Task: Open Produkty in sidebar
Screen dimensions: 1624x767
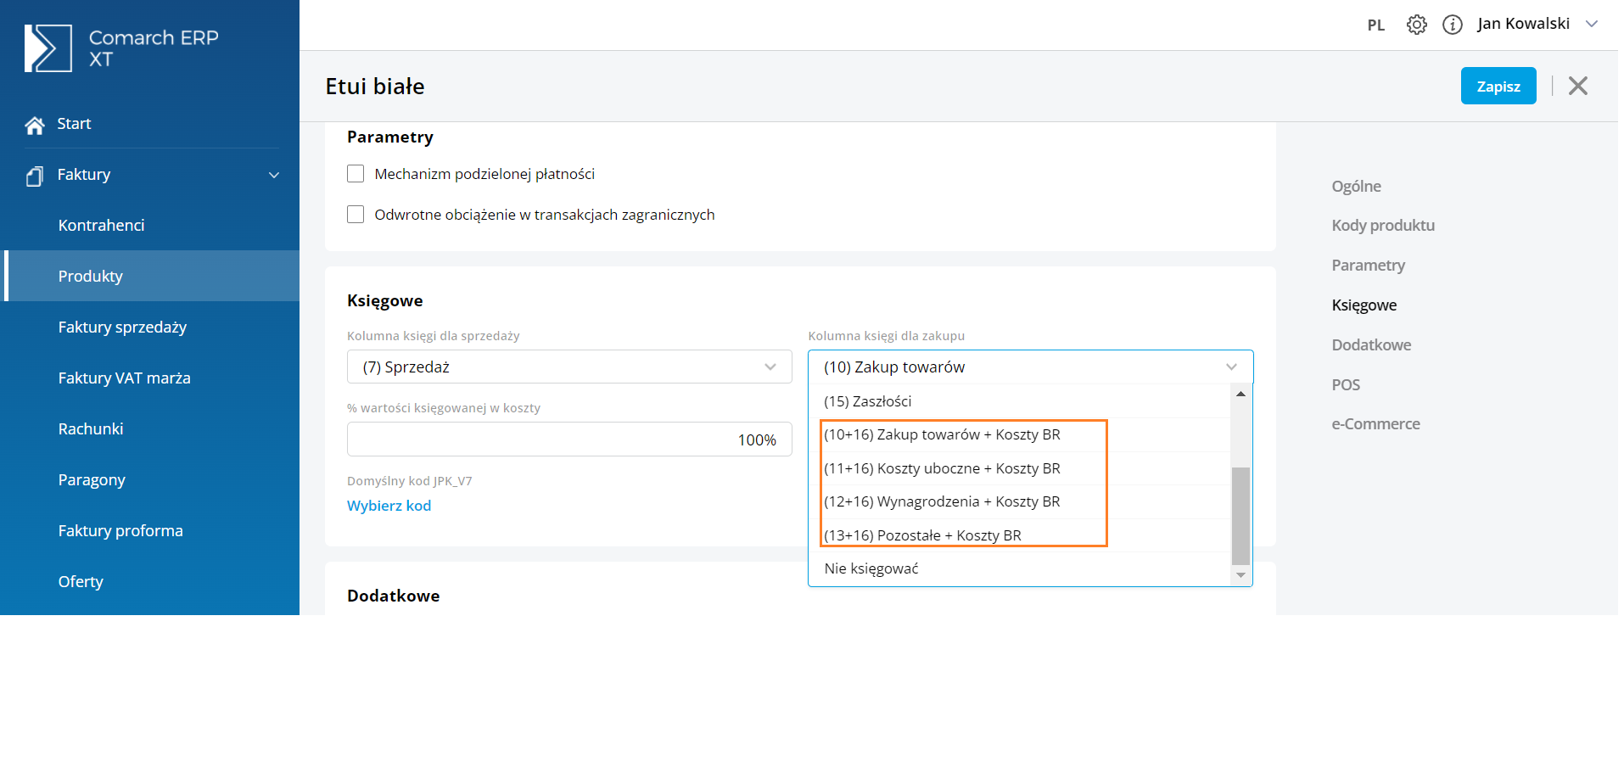Action: tap(149, 276)
